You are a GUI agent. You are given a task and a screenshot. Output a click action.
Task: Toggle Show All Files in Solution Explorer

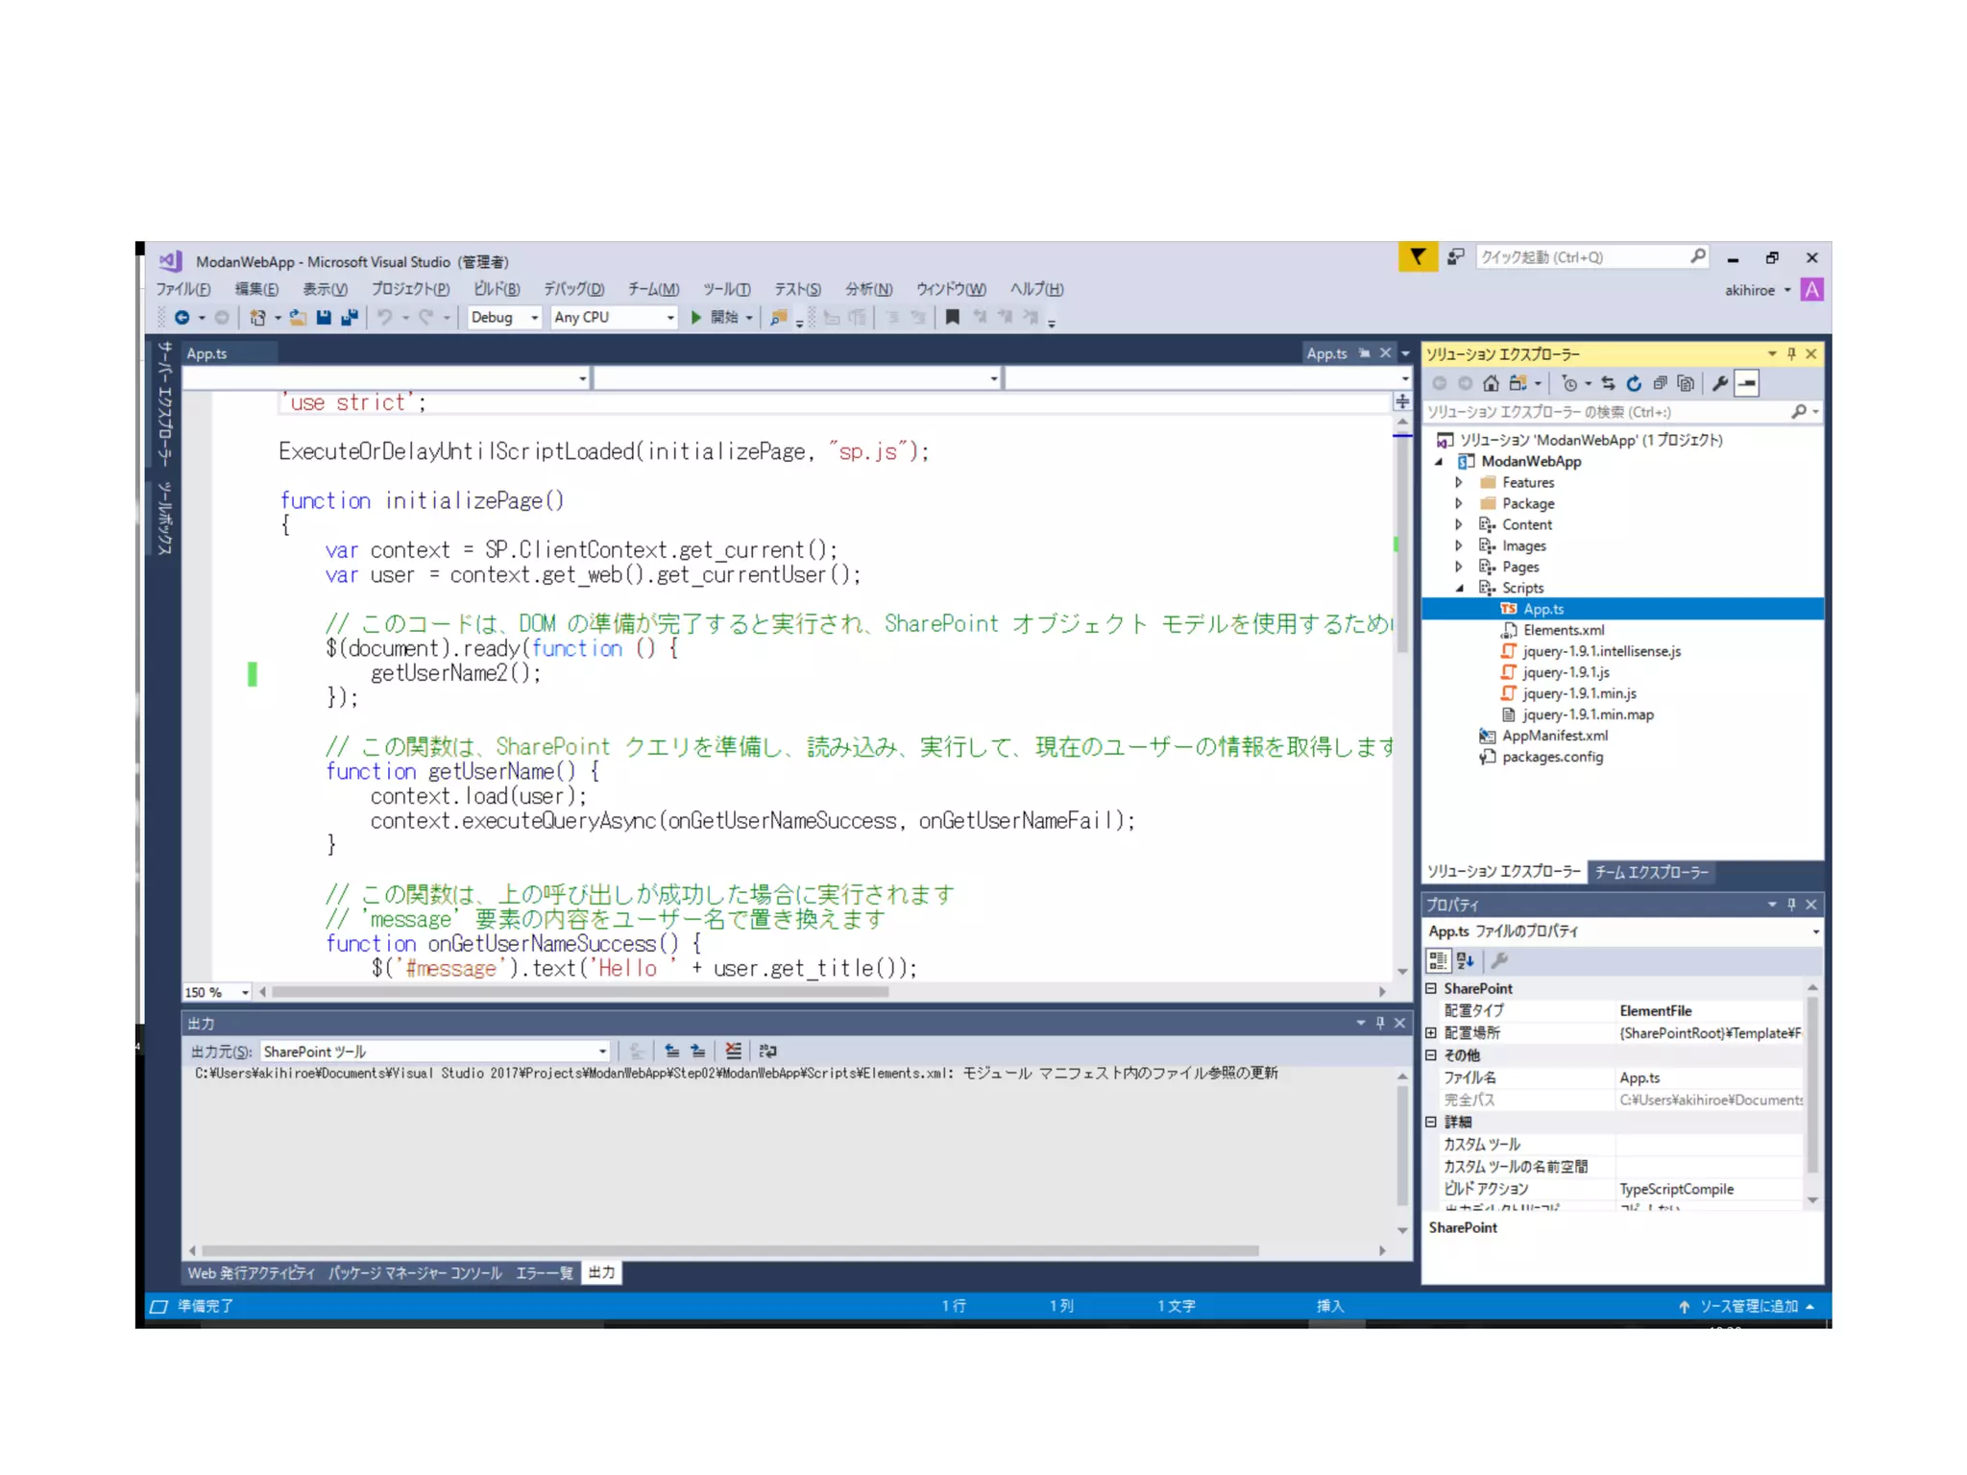[x=1686, y=384]
